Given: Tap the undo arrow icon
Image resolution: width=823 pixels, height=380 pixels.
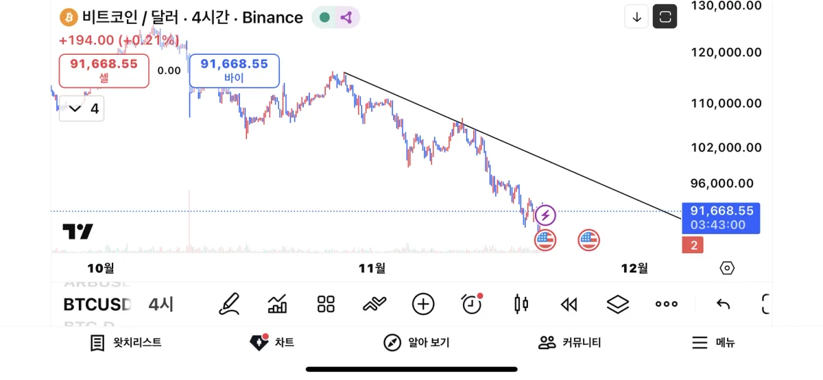Looking at the screenshot, I should tap(723, 304).
